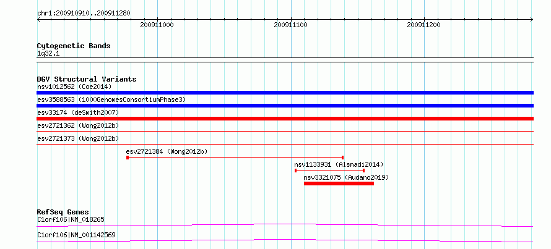
Task: Open variant esv3588563 (1000GenomesConsortiumPhase3) label
Action: pos(111,99)
